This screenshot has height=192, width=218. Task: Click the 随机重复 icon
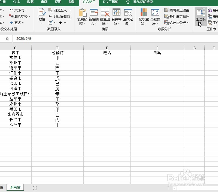[144, 12]
